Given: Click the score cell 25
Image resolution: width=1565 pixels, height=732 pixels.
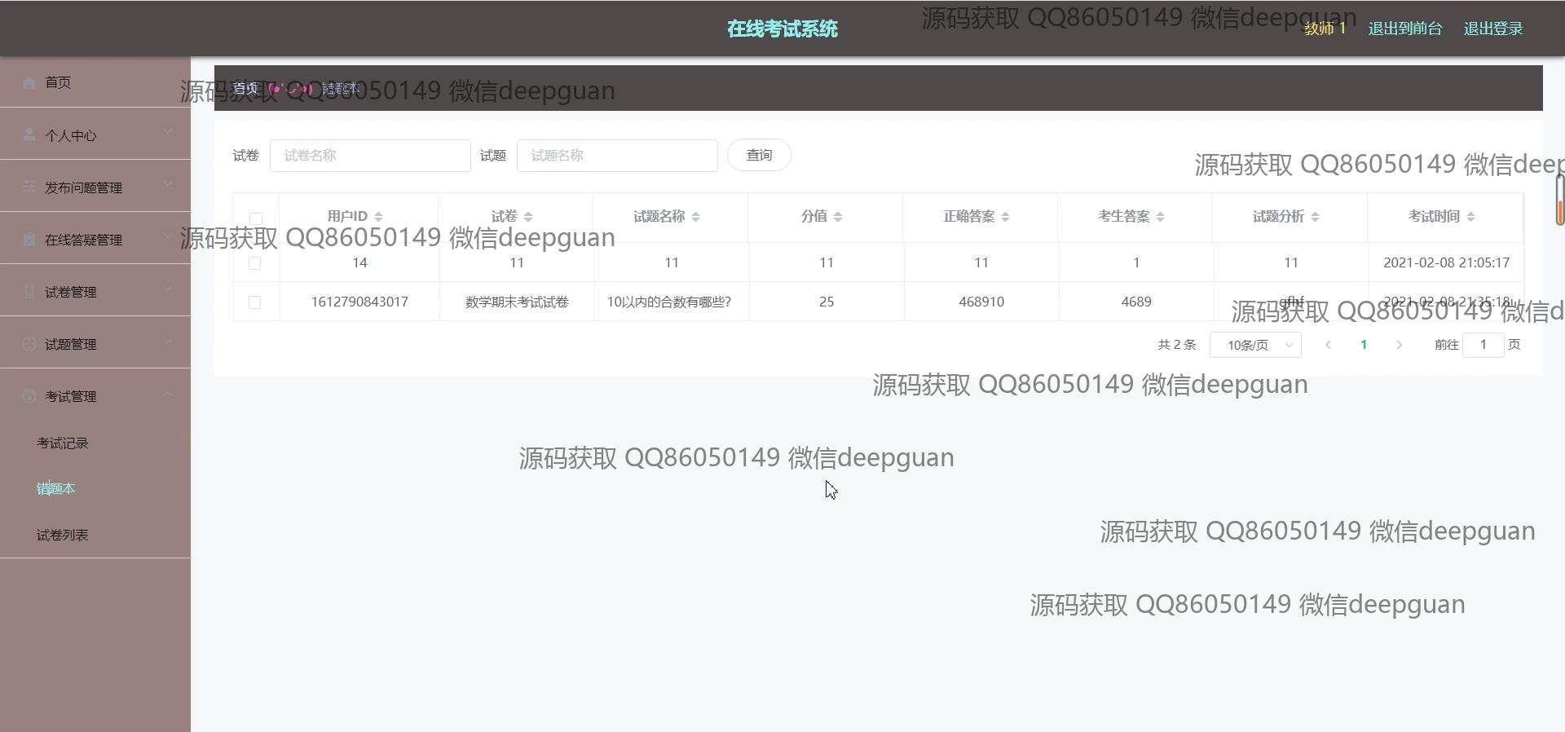Looking at the screenshot, I should pyautogui.click(x=827, y=302).
